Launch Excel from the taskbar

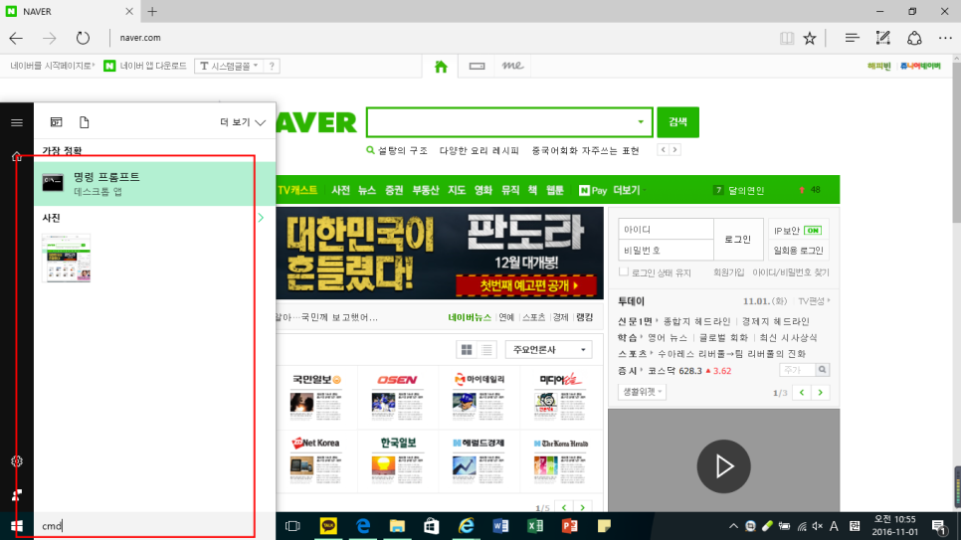point(535,526)
